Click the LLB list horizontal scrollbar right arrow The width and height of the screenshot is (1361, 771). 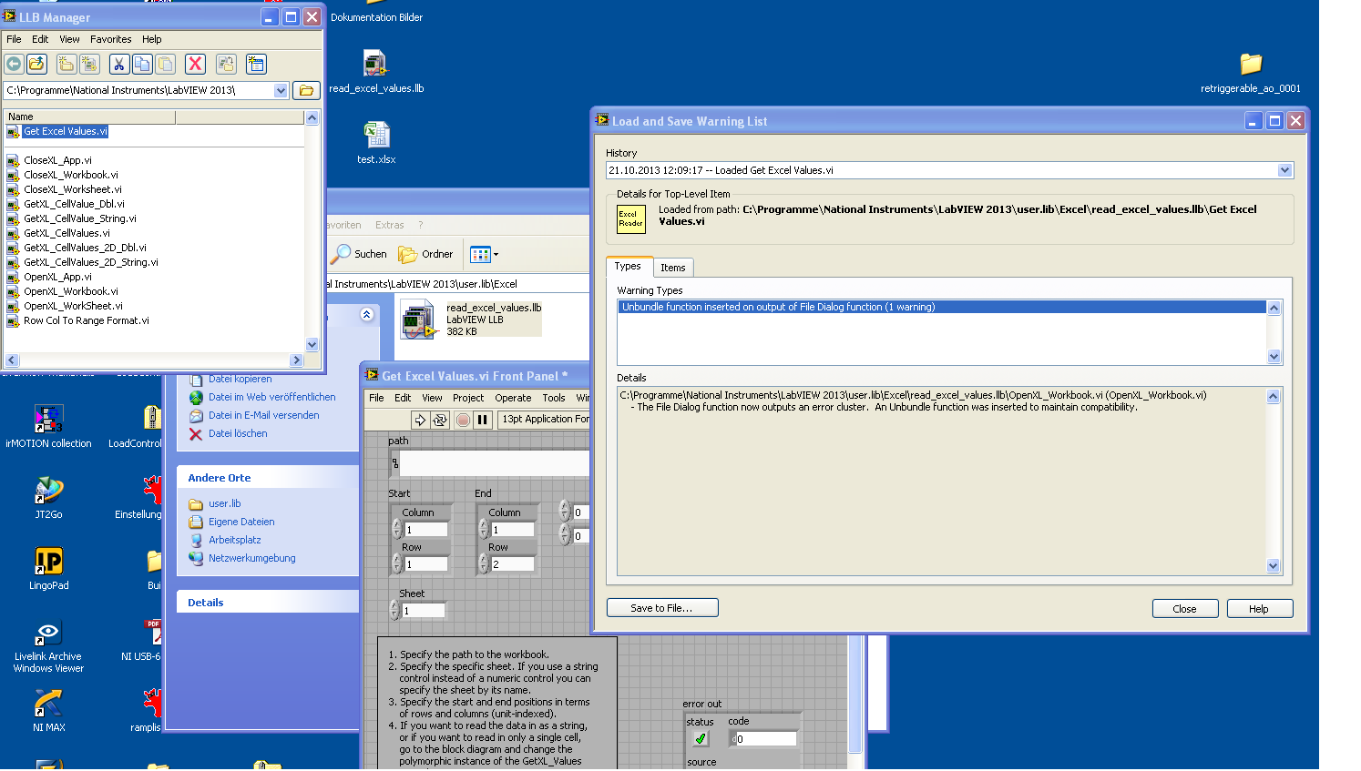[296, 360]
